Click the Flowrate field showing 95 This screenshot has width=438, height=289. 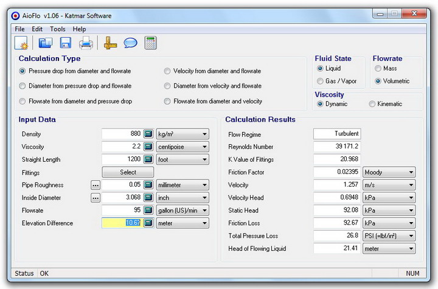(x=122, y=210)
